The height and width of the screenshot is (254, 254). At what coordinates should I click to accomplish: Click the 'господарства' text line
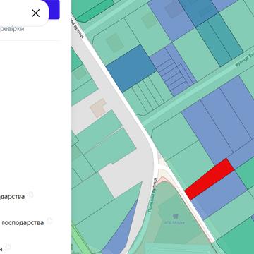[x=23, y=222]
